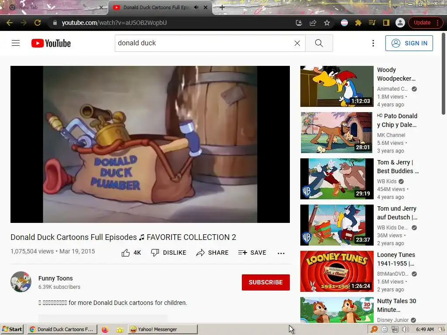
Task: Open YouTube settings three-dot menu
Action: (x=373, y=43)
